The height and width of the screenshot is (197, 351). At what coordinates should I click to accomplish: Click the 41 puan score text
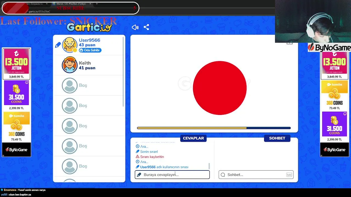pyautogui.click(x=87, y=68)
